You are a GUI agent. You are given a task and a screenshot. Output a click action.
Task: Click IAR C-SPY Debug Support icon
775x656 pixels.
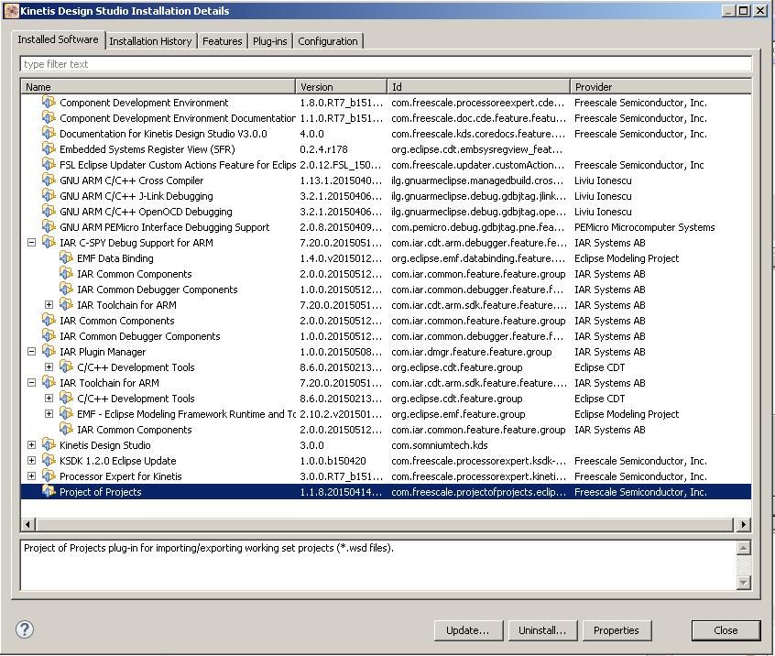click(49, 242)
